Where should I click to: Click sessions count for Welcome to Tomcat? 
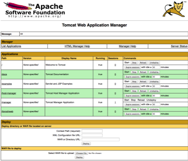pyautogui.click(x=115, y=65)
